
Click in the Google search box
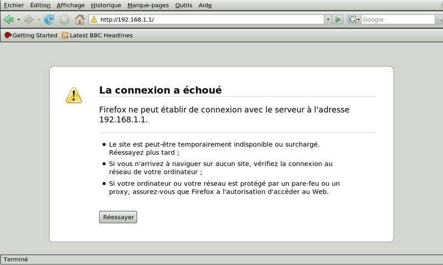pos(398,19)
